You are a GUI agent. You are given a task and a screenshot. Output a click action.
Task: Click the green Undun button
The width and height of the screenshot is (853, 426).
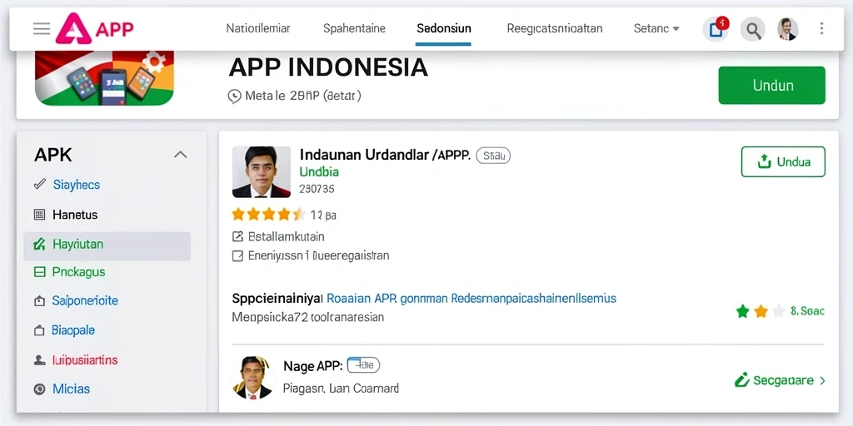(x=772, y=86)
